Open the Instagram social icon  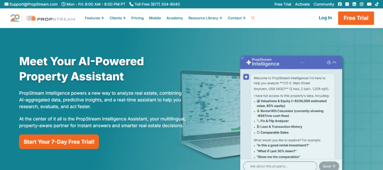point(362,4)
